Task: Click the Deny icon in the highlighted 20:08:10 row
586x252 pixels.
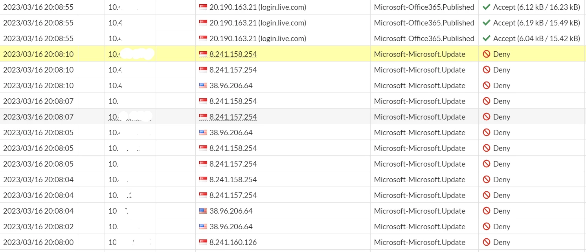Action: (x=487, y=54)
